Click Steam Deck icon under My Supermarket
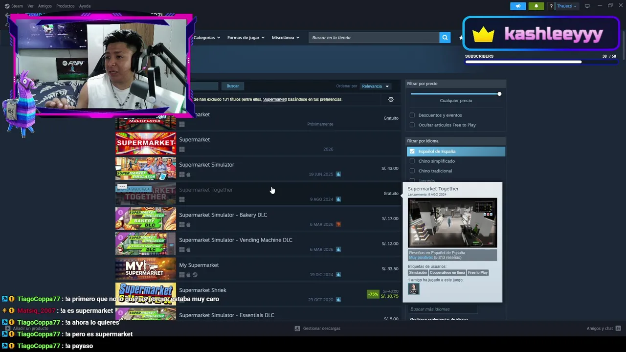Image resolution: width=626 pixels, height=352 pixels. coord(195,275)
